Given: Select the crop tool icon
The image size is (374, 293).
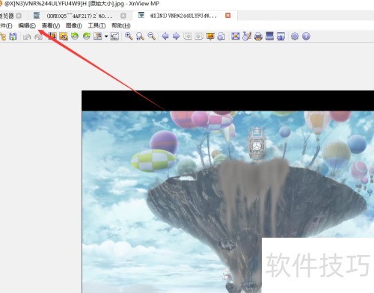Looking at the screenshot, I should [x=52, y=36].
